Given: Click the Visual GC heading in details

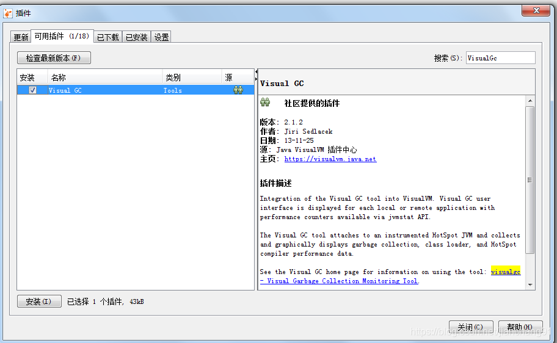Looking at the screenshot, I should 282,84.
